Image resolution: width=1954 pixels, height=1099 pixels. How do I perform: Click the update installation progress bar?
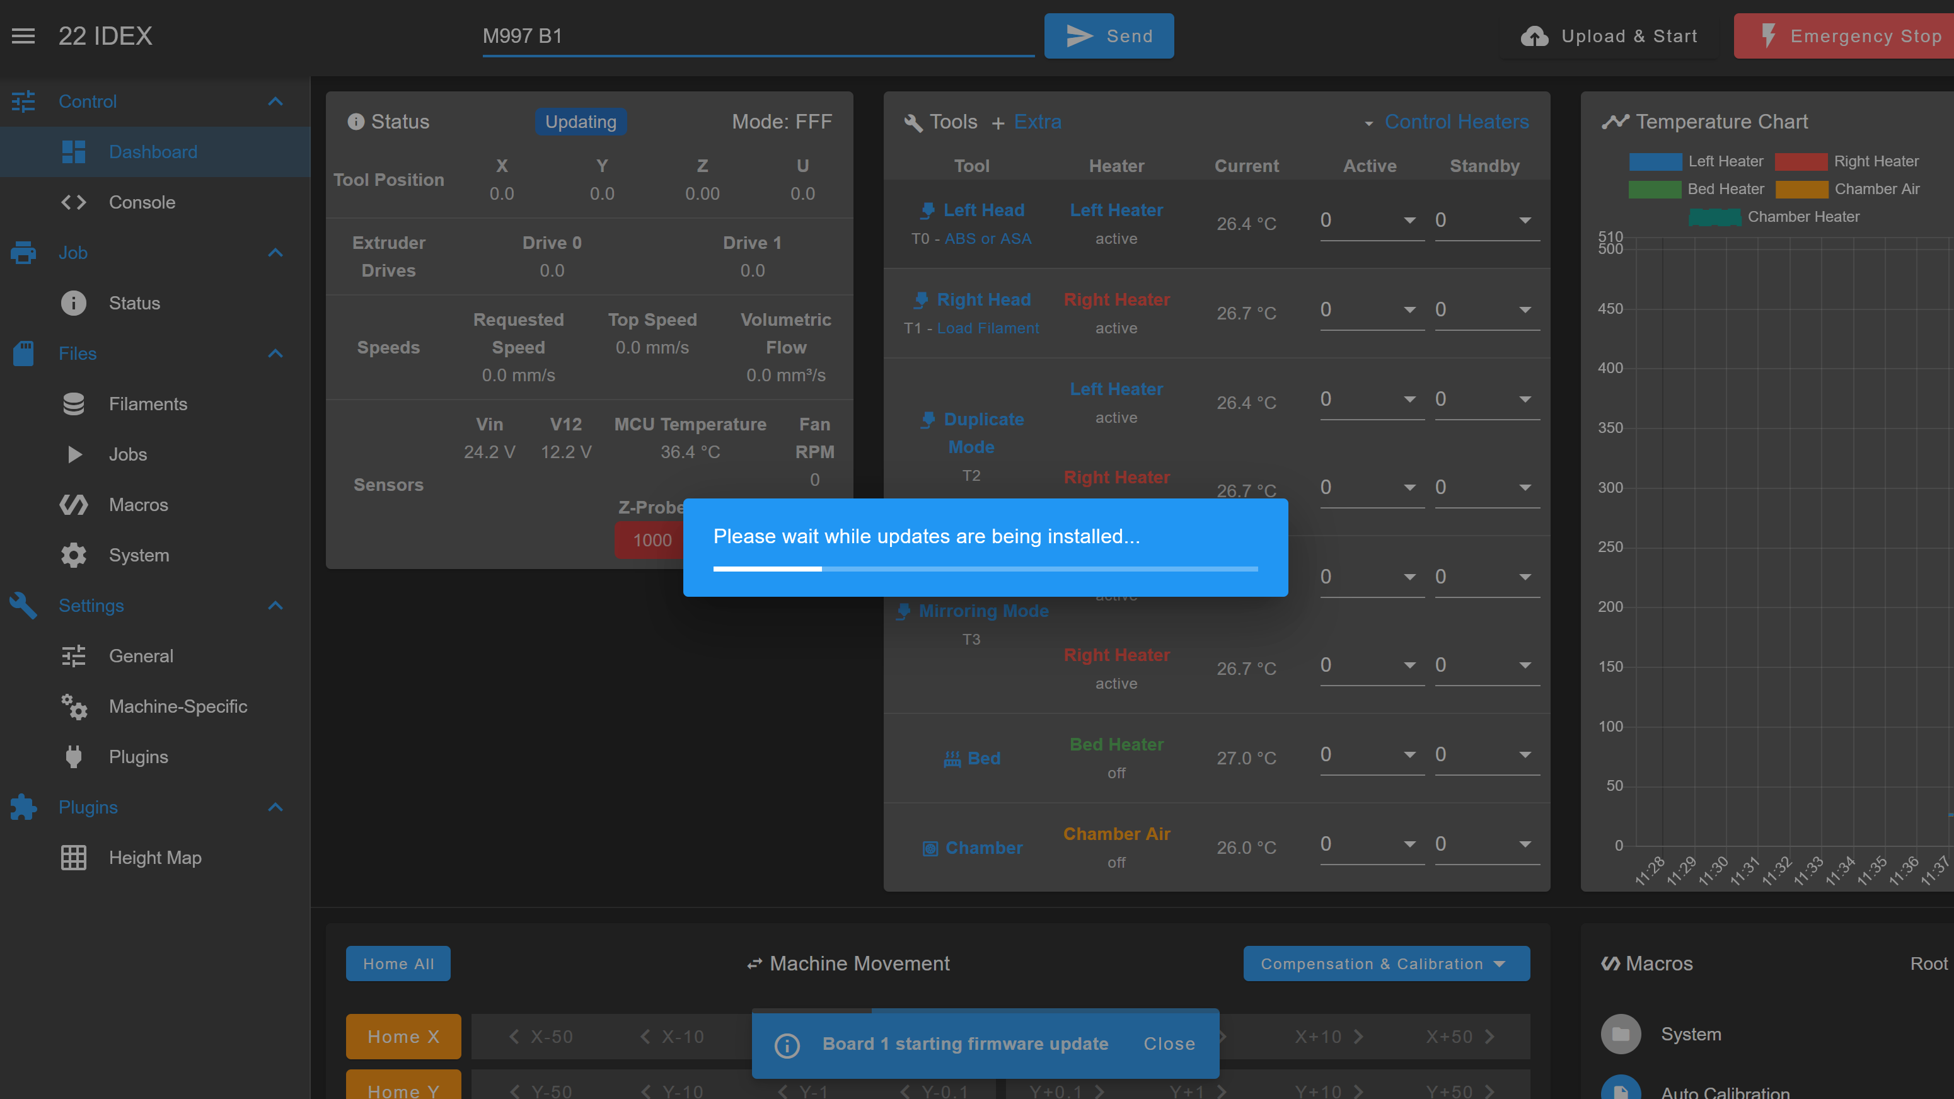click(985, 569)
